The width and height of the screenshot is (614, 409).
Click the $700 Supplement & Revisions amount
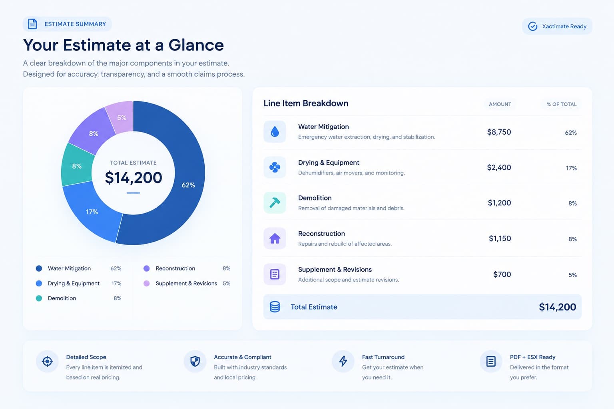[502, 274]
